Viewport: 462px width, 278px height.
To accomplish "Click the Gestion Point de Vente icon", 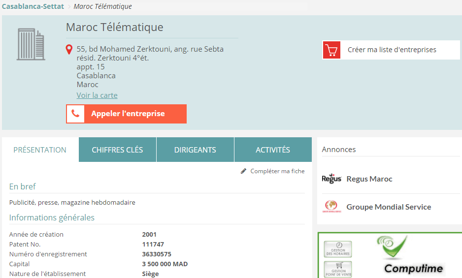I will tap(338, 269).
